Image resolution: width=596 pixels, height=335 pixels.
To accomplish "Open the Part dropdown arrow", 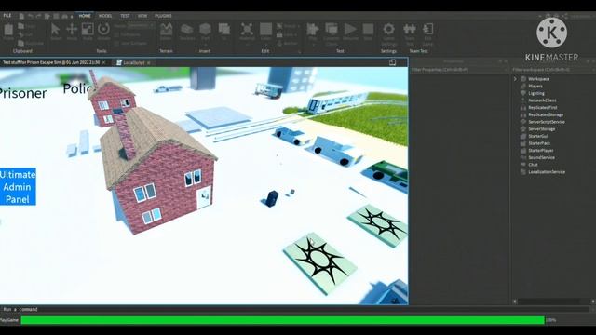I will pyautogui.click(x=205, y=45).
